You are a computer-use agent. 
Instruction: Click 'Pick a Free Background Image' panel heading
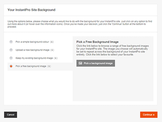point(98,42)
